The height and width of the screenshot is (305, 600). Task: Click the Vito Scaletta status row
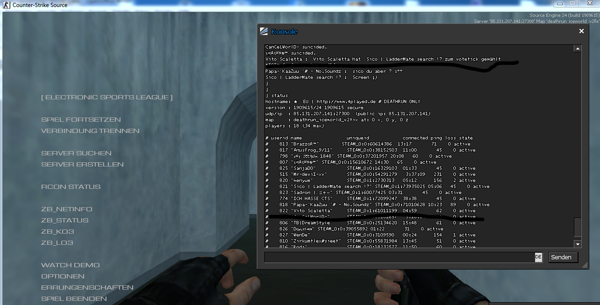point(370,211)
